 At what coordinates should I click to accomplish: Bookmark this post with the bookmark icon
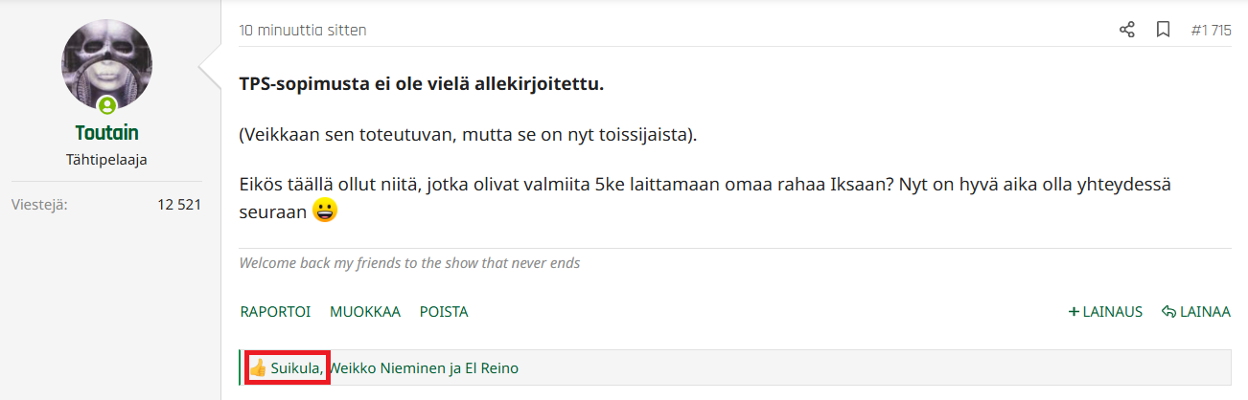[x=1163, y=30]
